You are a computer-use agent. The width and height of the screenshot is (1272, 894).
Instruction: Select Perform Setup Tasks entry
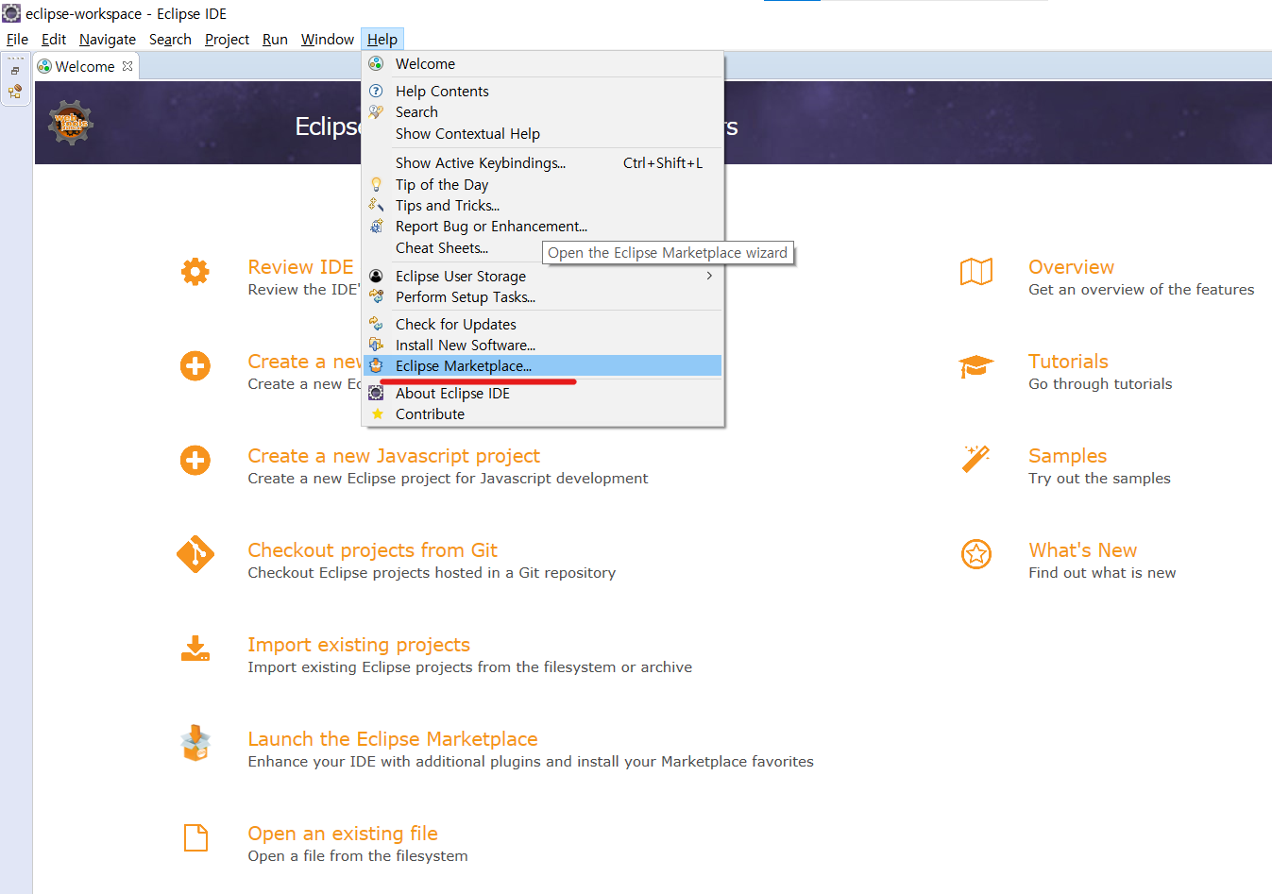(543, 297)
